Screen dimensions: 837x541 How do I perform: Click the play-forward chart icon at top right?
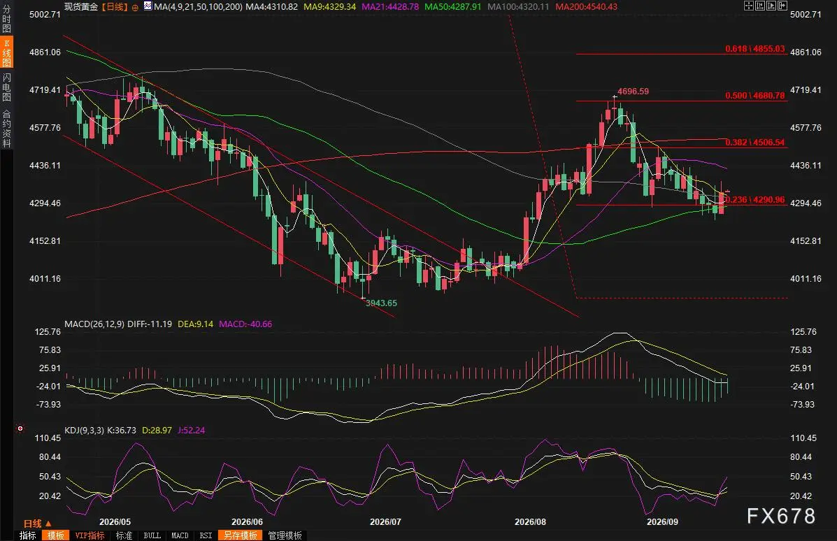click(771, 6)
